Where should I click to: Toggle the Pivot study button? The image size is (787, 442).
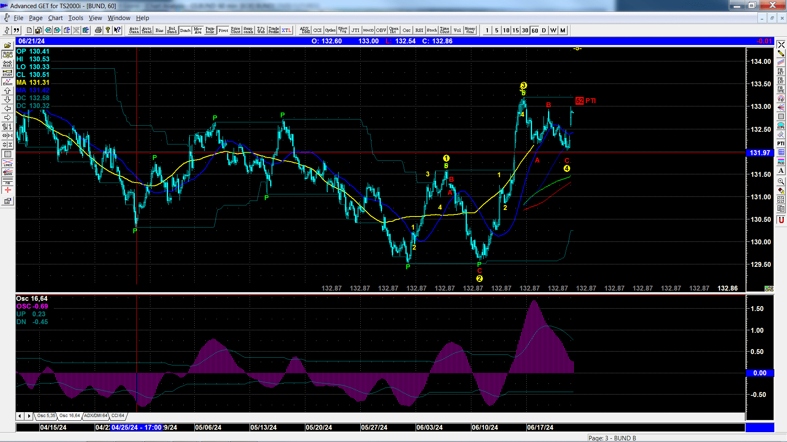coord(223,30)
